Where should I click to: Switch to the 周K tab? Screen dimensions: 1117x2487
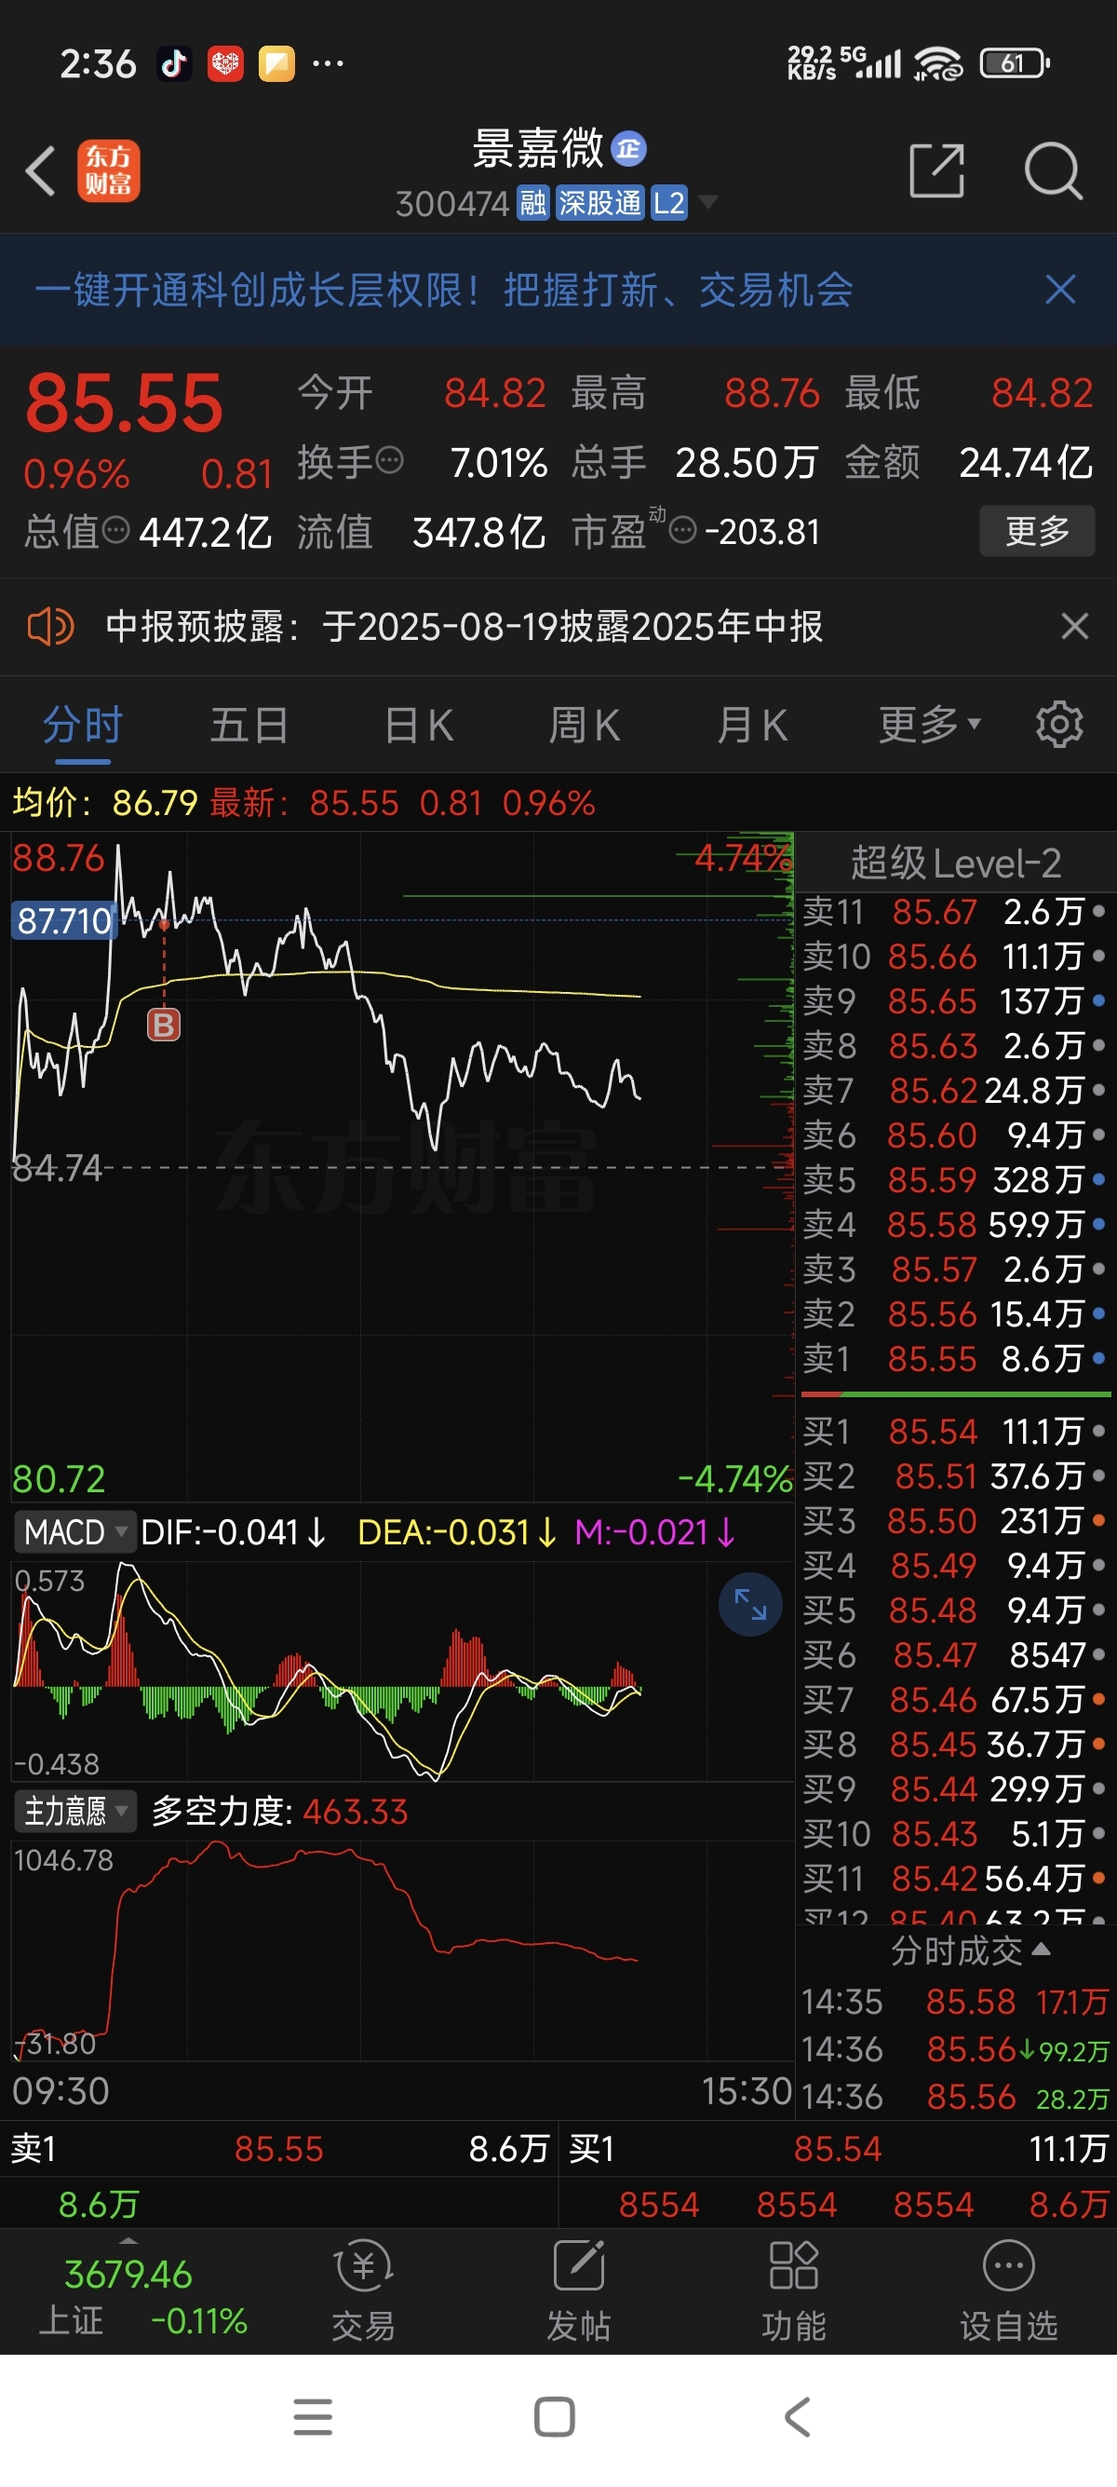585,725
